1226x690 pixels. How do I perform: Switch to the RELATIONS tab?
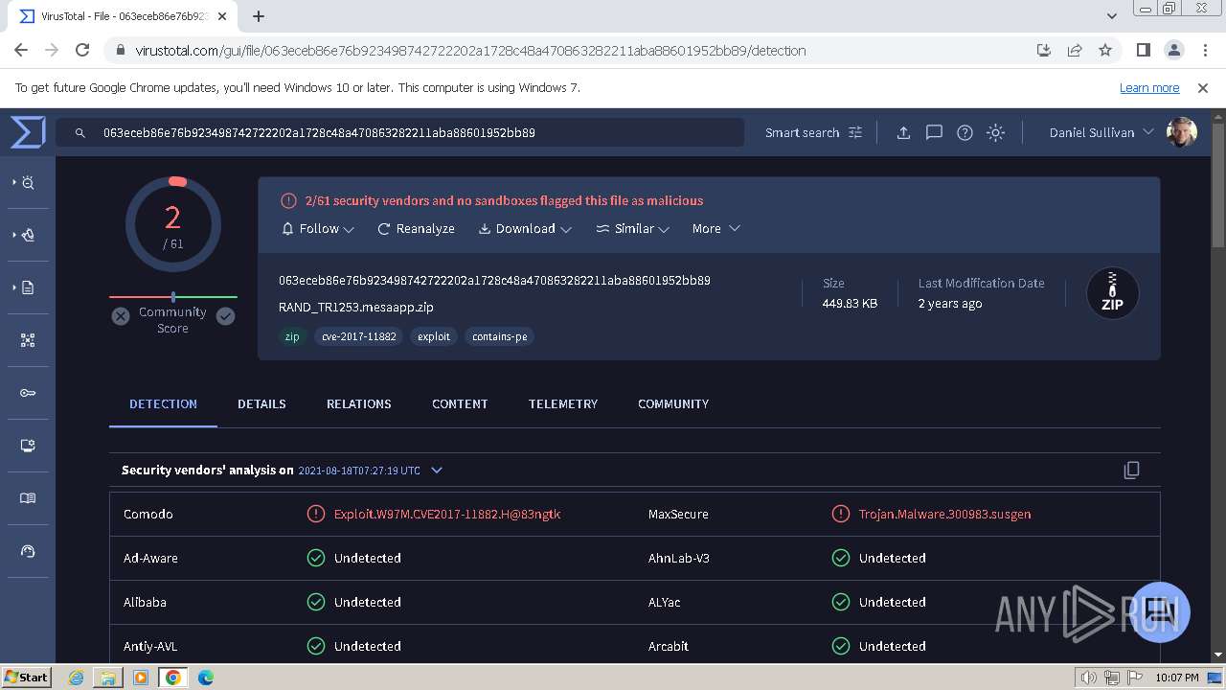point(358,403)
